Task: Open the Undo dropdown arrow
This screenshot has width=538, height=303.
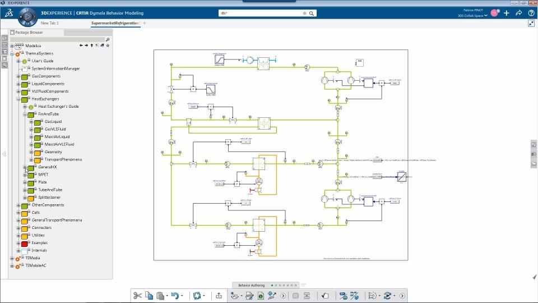Action: coord(182,296)
